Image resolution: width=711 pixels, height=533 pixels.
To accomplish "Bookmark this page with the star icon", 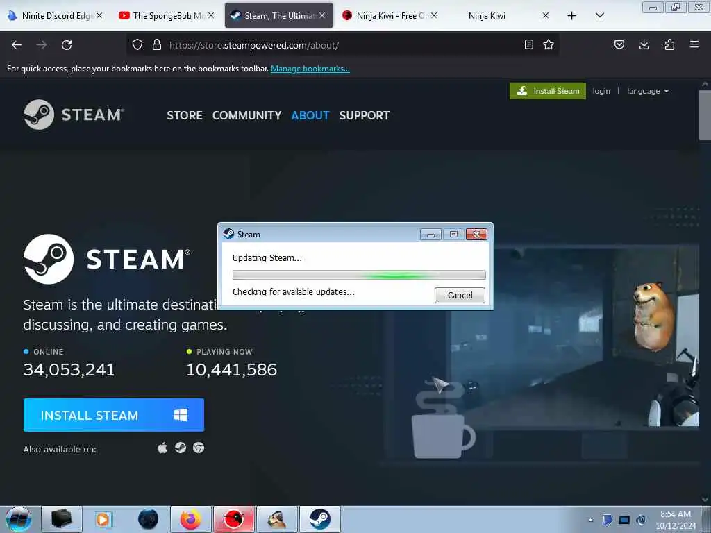I will 549,44.
